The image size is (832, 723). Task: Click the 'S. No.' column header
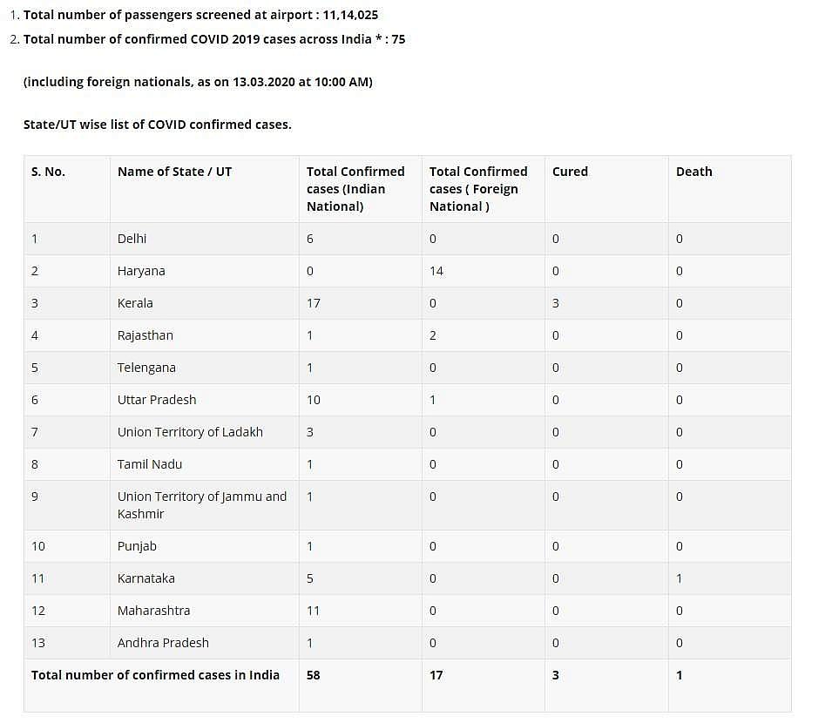coord(48,172)
